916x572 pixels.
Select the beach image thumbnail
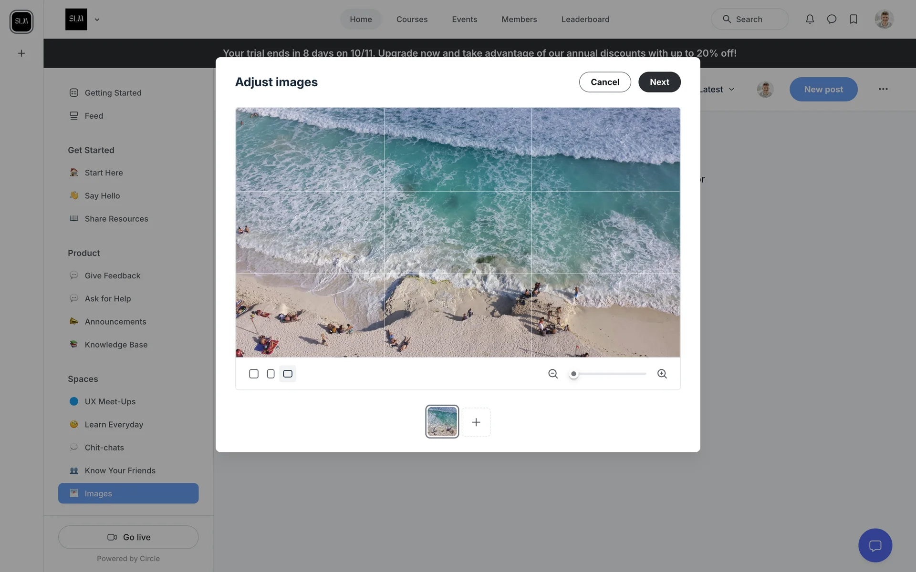click(x=442, y=422)
